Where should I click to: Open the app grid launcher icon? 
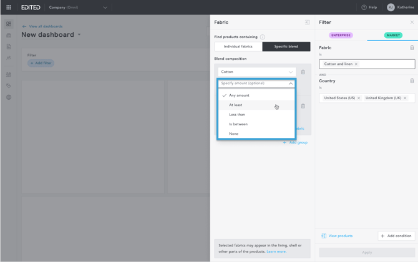click(x=9, y=7)
